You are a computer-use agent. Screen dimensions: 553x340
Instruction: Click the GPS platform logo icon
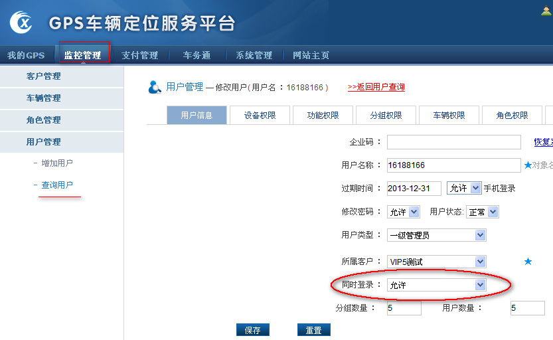pos(23,22)
